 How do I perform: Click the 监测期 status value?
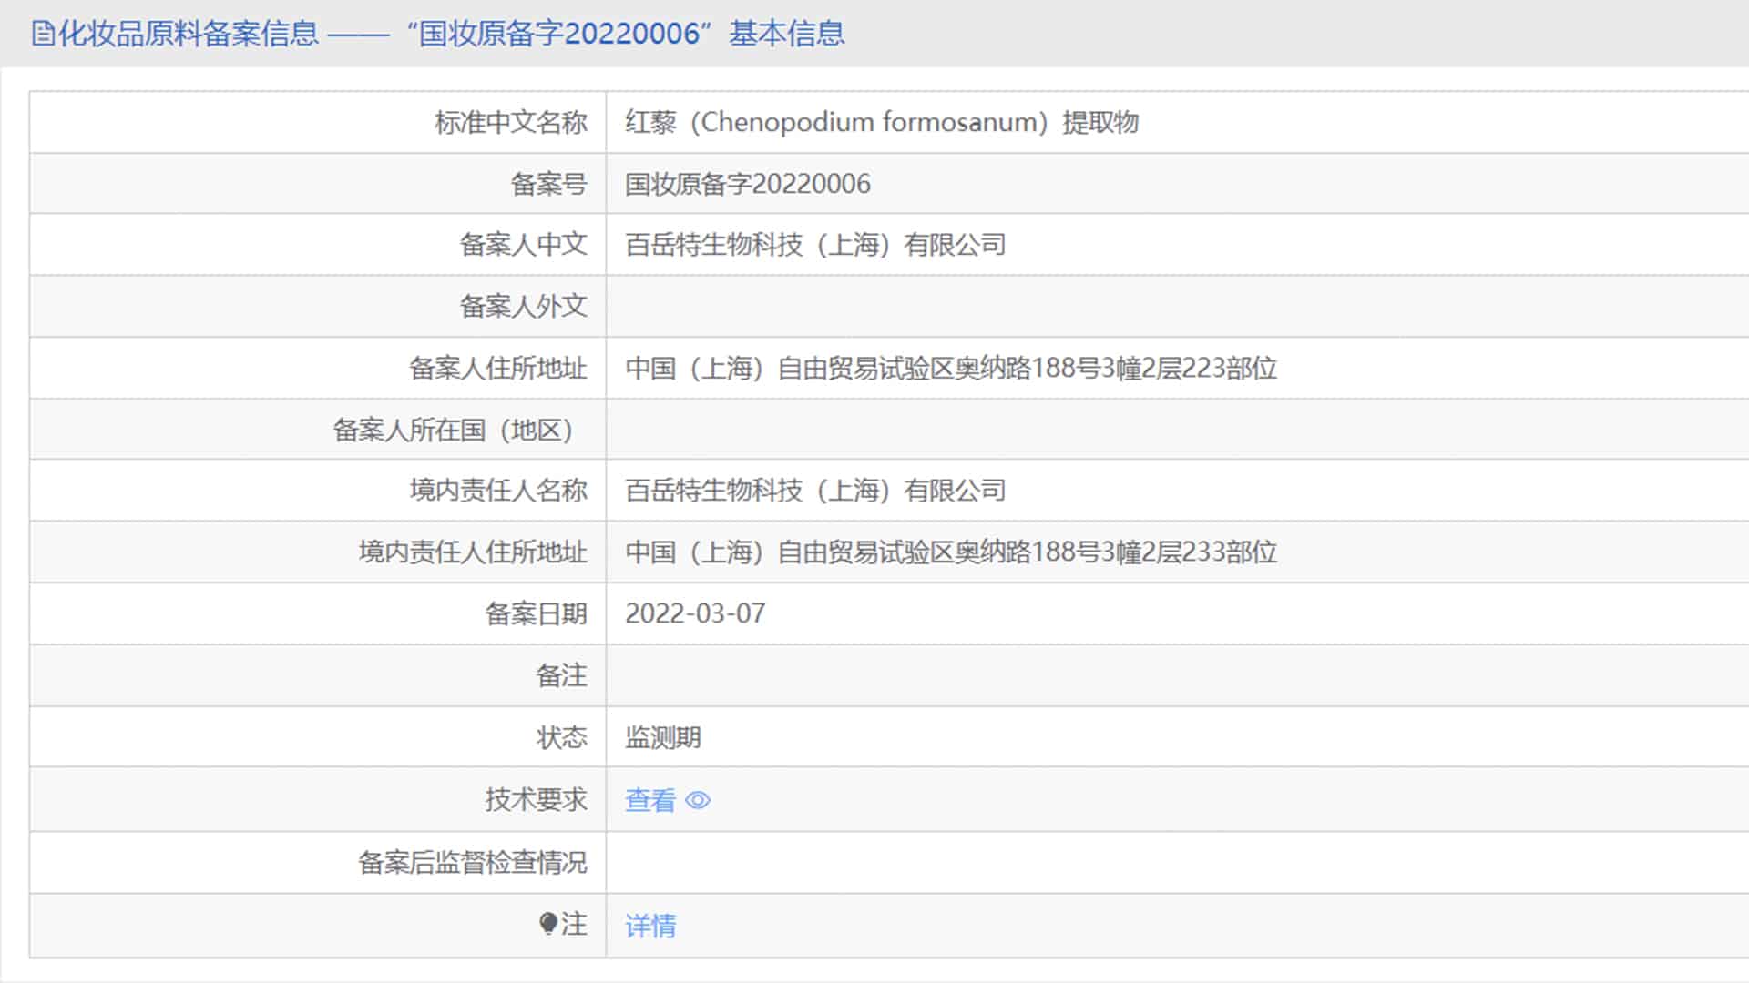click(662, 737)
